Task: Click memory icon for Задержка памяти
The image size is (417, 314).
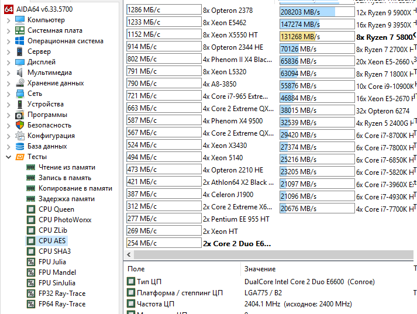Action: pyautogui.click(x=31, y=199)
